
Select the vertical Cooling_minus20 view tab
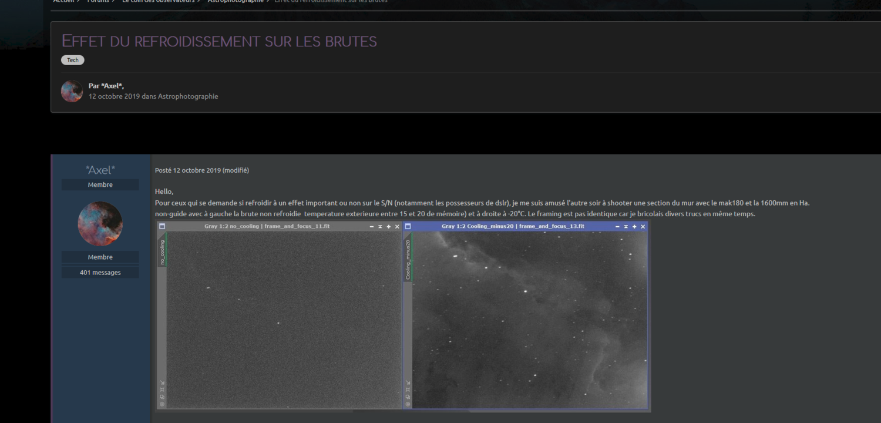pyautogui.click(x=408, y=256)
